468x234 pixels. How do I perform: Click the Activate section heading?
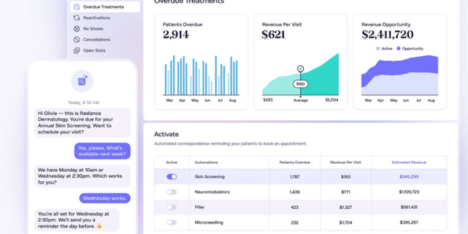166,134
